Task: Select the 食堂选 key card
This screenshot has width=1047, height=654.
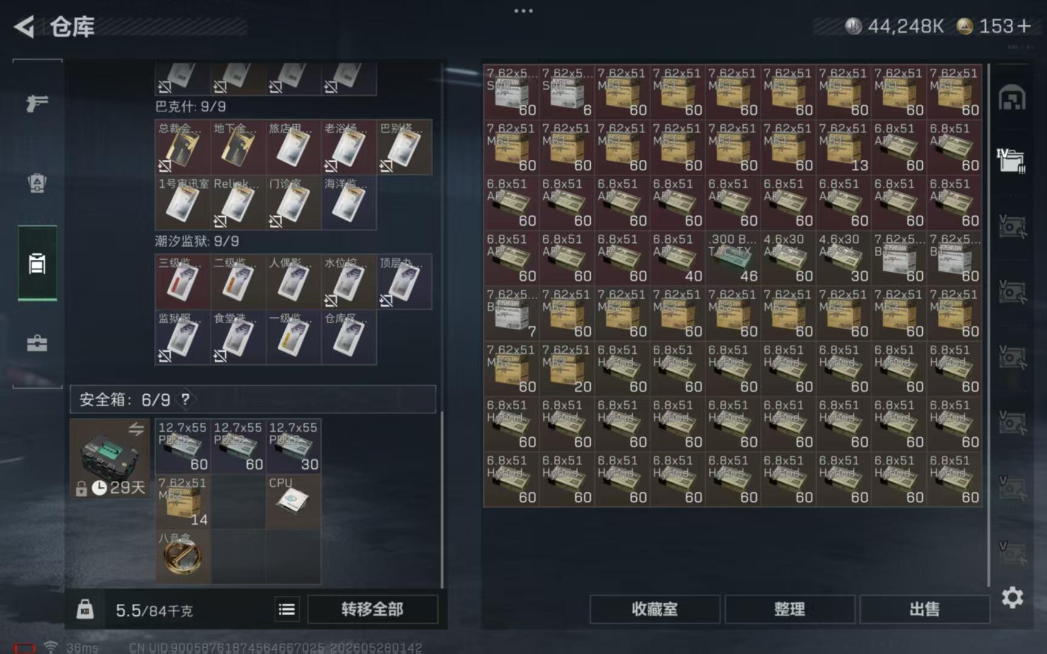Action: click(238, 337)
